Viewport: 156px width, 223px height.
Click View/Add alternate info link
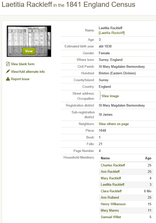28,72
